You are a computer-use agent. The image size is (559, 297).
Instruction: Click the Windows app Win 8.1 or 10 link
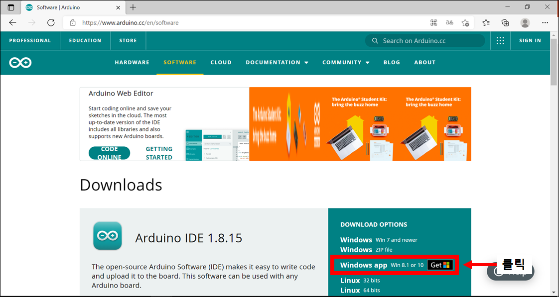(x=382, y=265)
